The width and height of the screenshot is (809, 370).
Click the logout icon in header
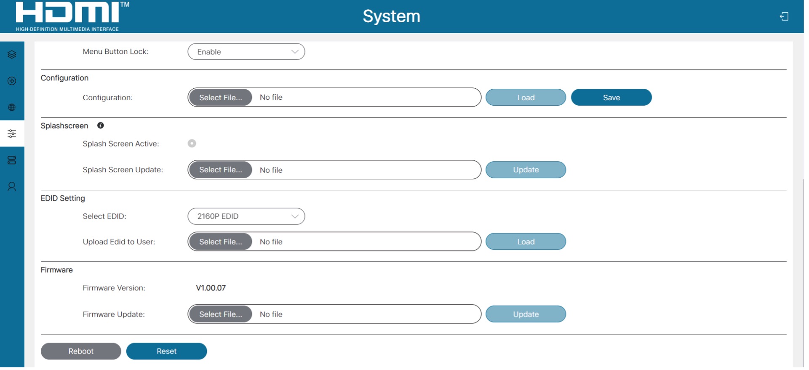[x=784, y=16]
